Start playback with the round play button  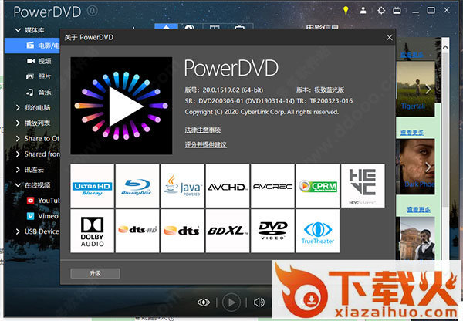tap(231, 302)
